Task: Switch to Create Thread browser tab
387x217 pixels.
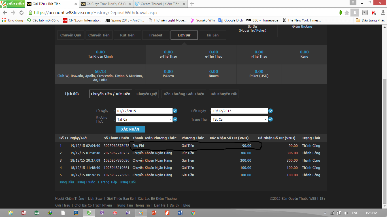Action: (160, 4)
